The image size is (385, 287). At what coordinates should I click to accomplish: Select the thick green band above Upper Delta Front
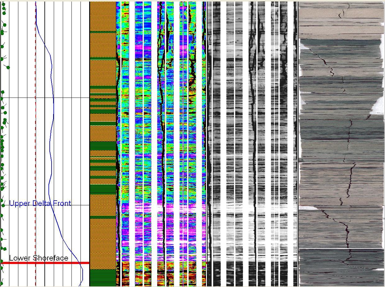click(103, 189)
